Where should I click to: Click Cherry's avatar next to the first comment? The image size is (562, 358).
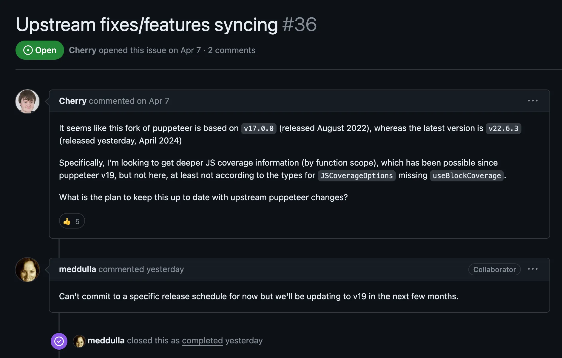(27, 101)
